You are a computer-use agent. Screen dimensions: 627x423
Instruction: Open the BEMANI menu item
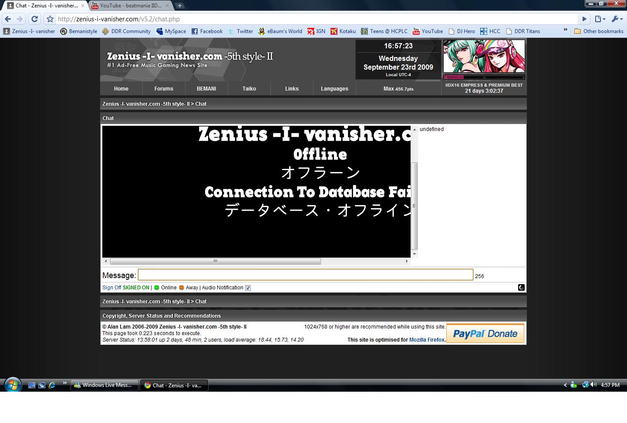[x=206, y=88]
